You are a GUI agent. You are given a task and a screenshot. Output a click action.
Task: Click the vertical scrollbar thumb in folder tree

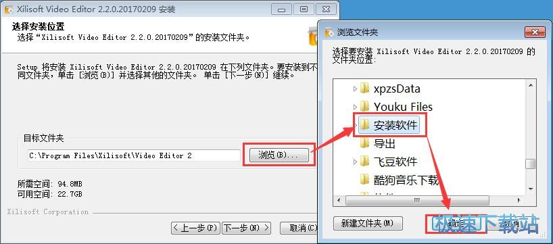coord(531,164)
